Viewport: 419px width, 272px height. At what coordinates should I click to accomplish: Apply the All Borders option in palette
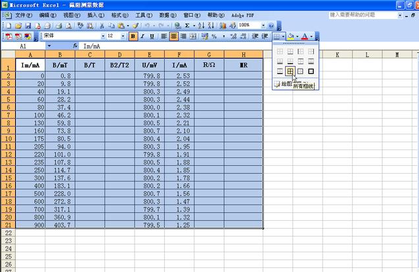point(290,71)
